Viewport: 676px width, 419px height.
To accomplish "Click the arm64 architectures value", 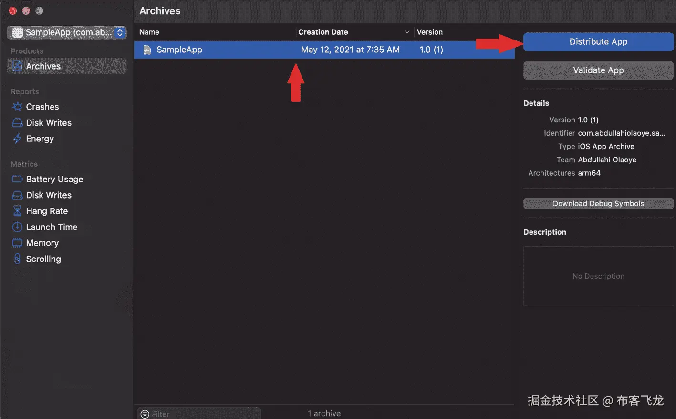I will [589, 173].
